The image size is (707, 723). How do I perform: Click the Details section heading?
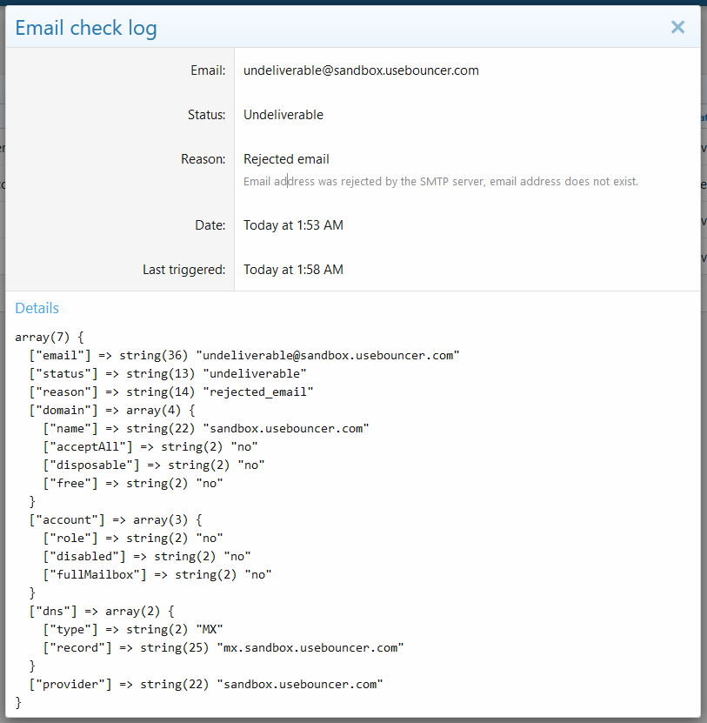[x=37, y=308]
